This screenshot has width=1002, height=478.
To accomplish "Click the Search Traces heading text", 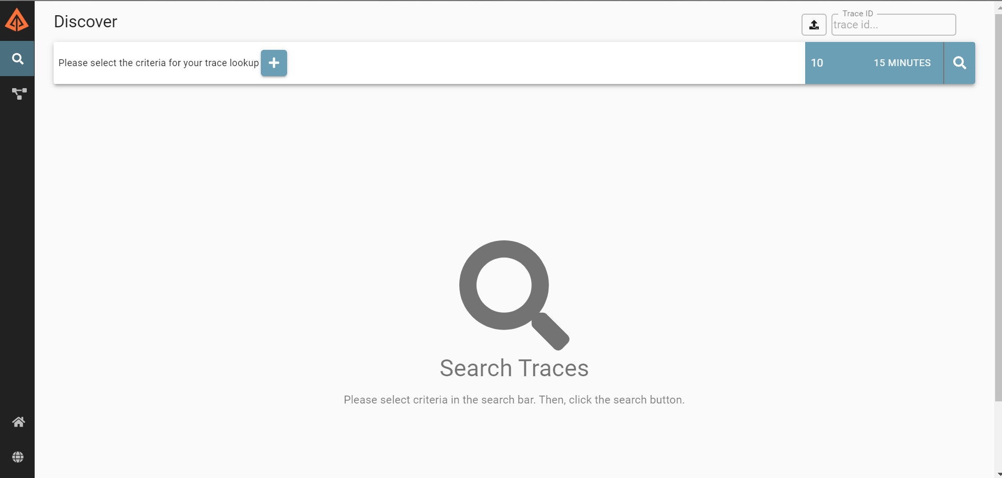I will point(514,368).
